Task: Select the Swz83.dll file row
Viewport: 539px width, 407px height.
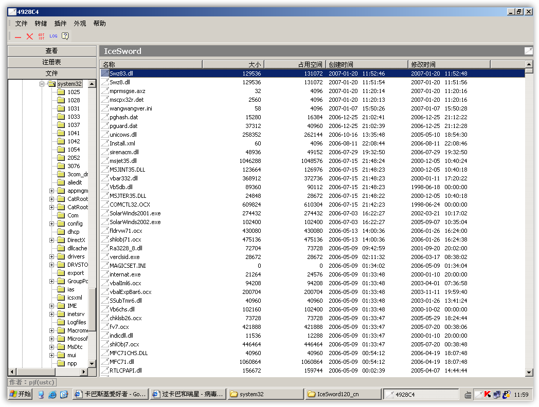Action: (313, 73)
